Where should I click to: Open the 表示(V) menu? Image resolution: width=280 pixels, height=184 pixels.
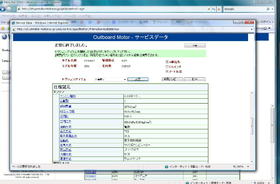click(36, 16)
